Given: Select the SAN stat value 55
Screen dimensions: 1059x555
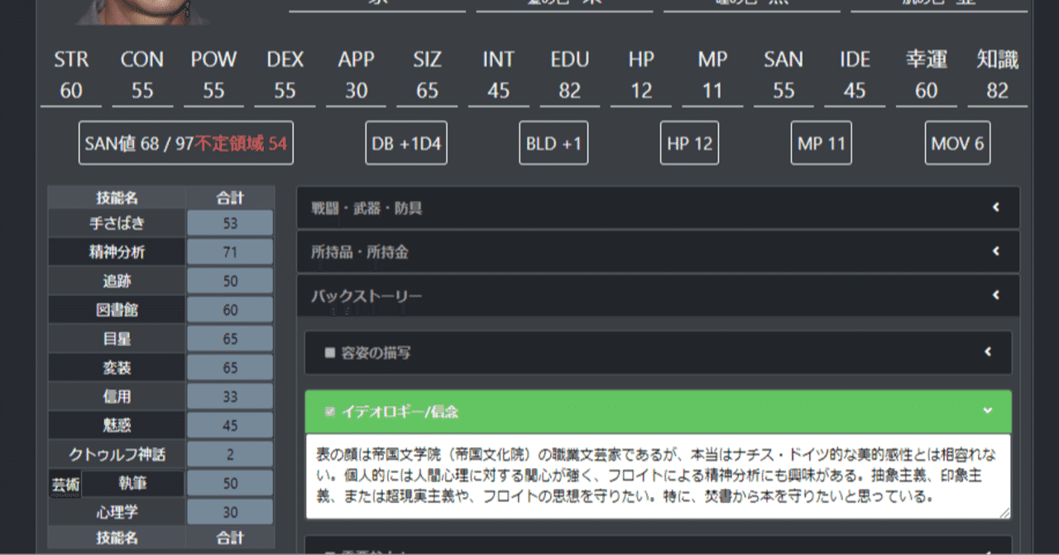Looking at the screenshot, I should (783, 91).
